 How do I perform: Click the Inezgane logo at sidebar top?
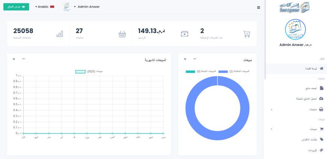click(x=295, y=7)
